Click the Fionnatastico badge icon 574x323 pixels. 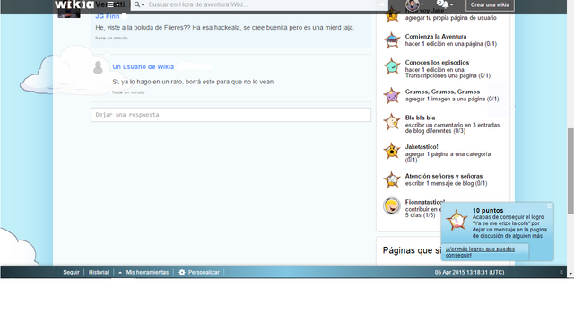point(392,205)
